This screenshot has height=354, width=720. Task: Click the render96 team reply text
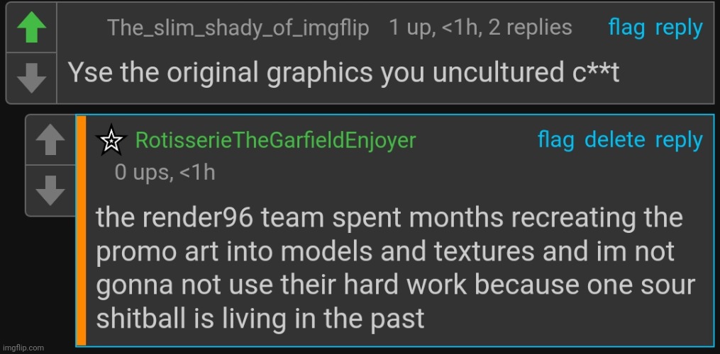coord(396,268)
